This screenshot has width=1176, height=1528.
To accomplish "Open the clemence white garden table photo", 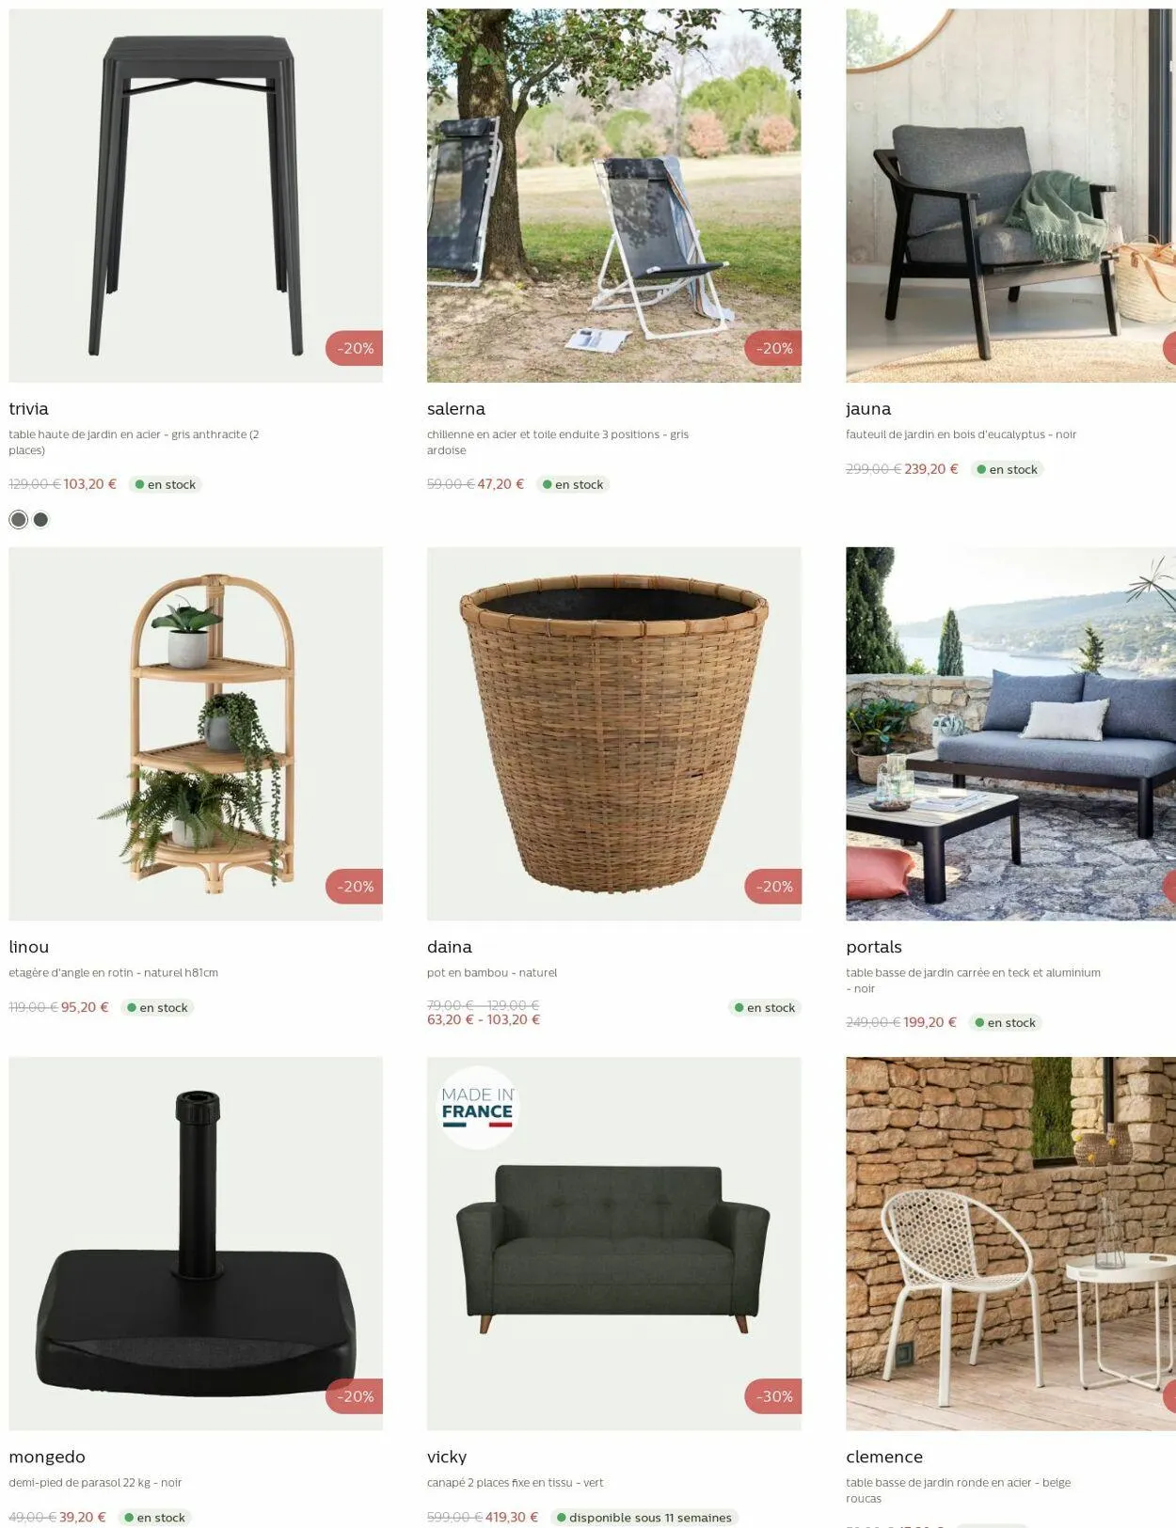I will click(1010, 1243).
